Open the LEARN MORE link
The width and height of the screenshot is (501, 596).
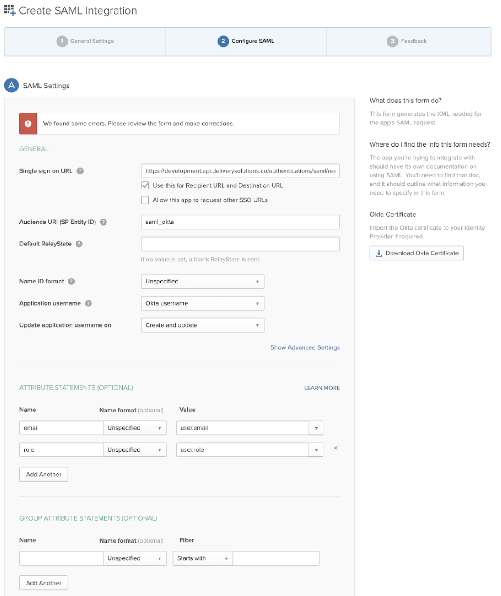click(322, 388)
